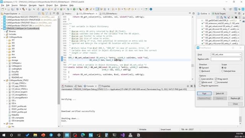Open Notion from the taskbar
The height and width of the screenshot is (138, 245).
click(139, 135)
